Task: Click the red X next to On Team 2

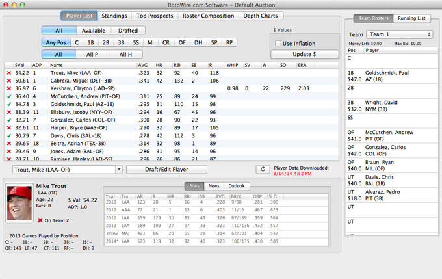Action: pos(40,220)
